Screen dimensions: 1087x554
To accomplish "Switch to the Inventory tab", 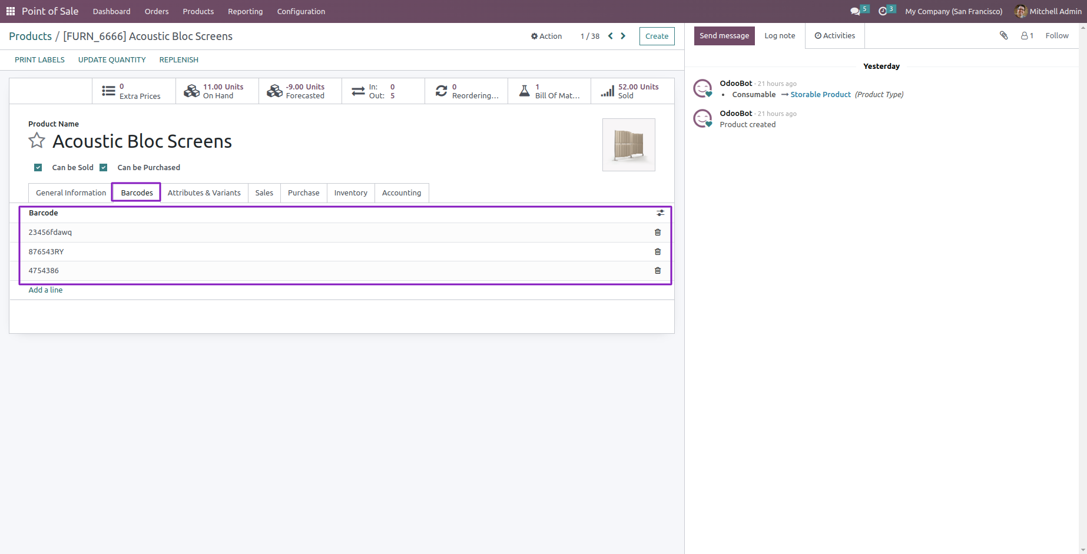I will [350, 193].
